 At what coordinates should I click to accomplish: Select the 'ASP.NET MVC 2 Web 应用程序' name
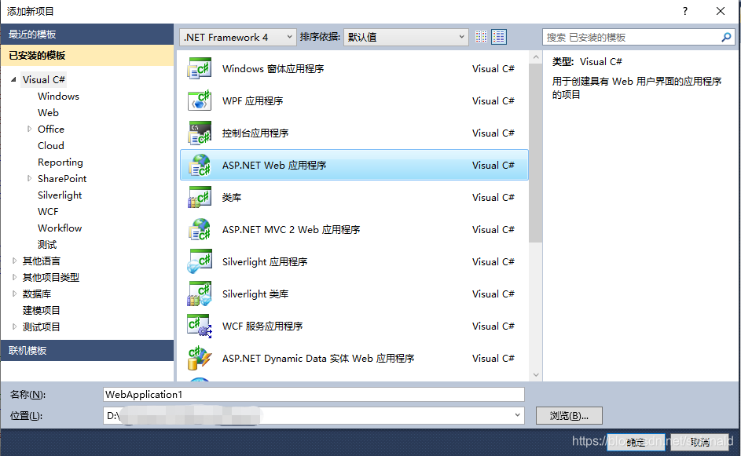coord(291,229)
